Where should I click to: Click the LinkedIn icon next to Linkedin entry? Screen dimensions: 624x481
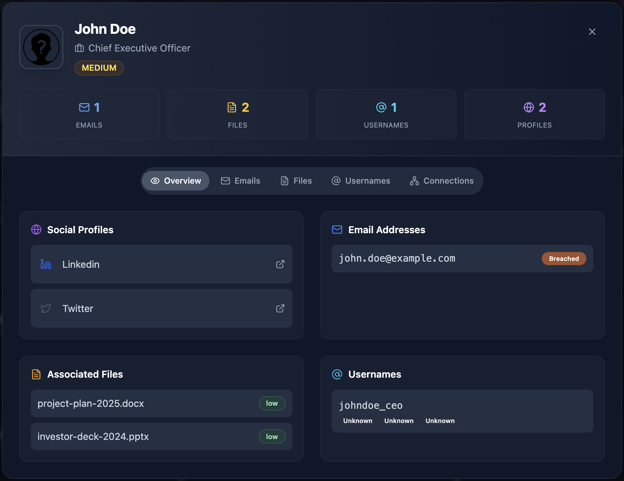(45, 264)
